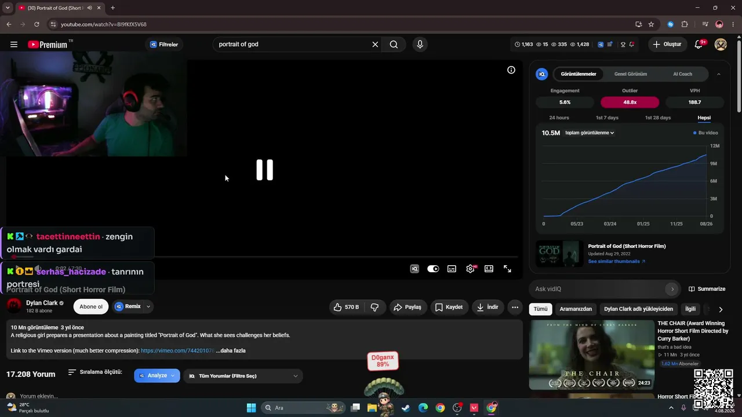Click the Oluştur create button

(x=667, y=45)
